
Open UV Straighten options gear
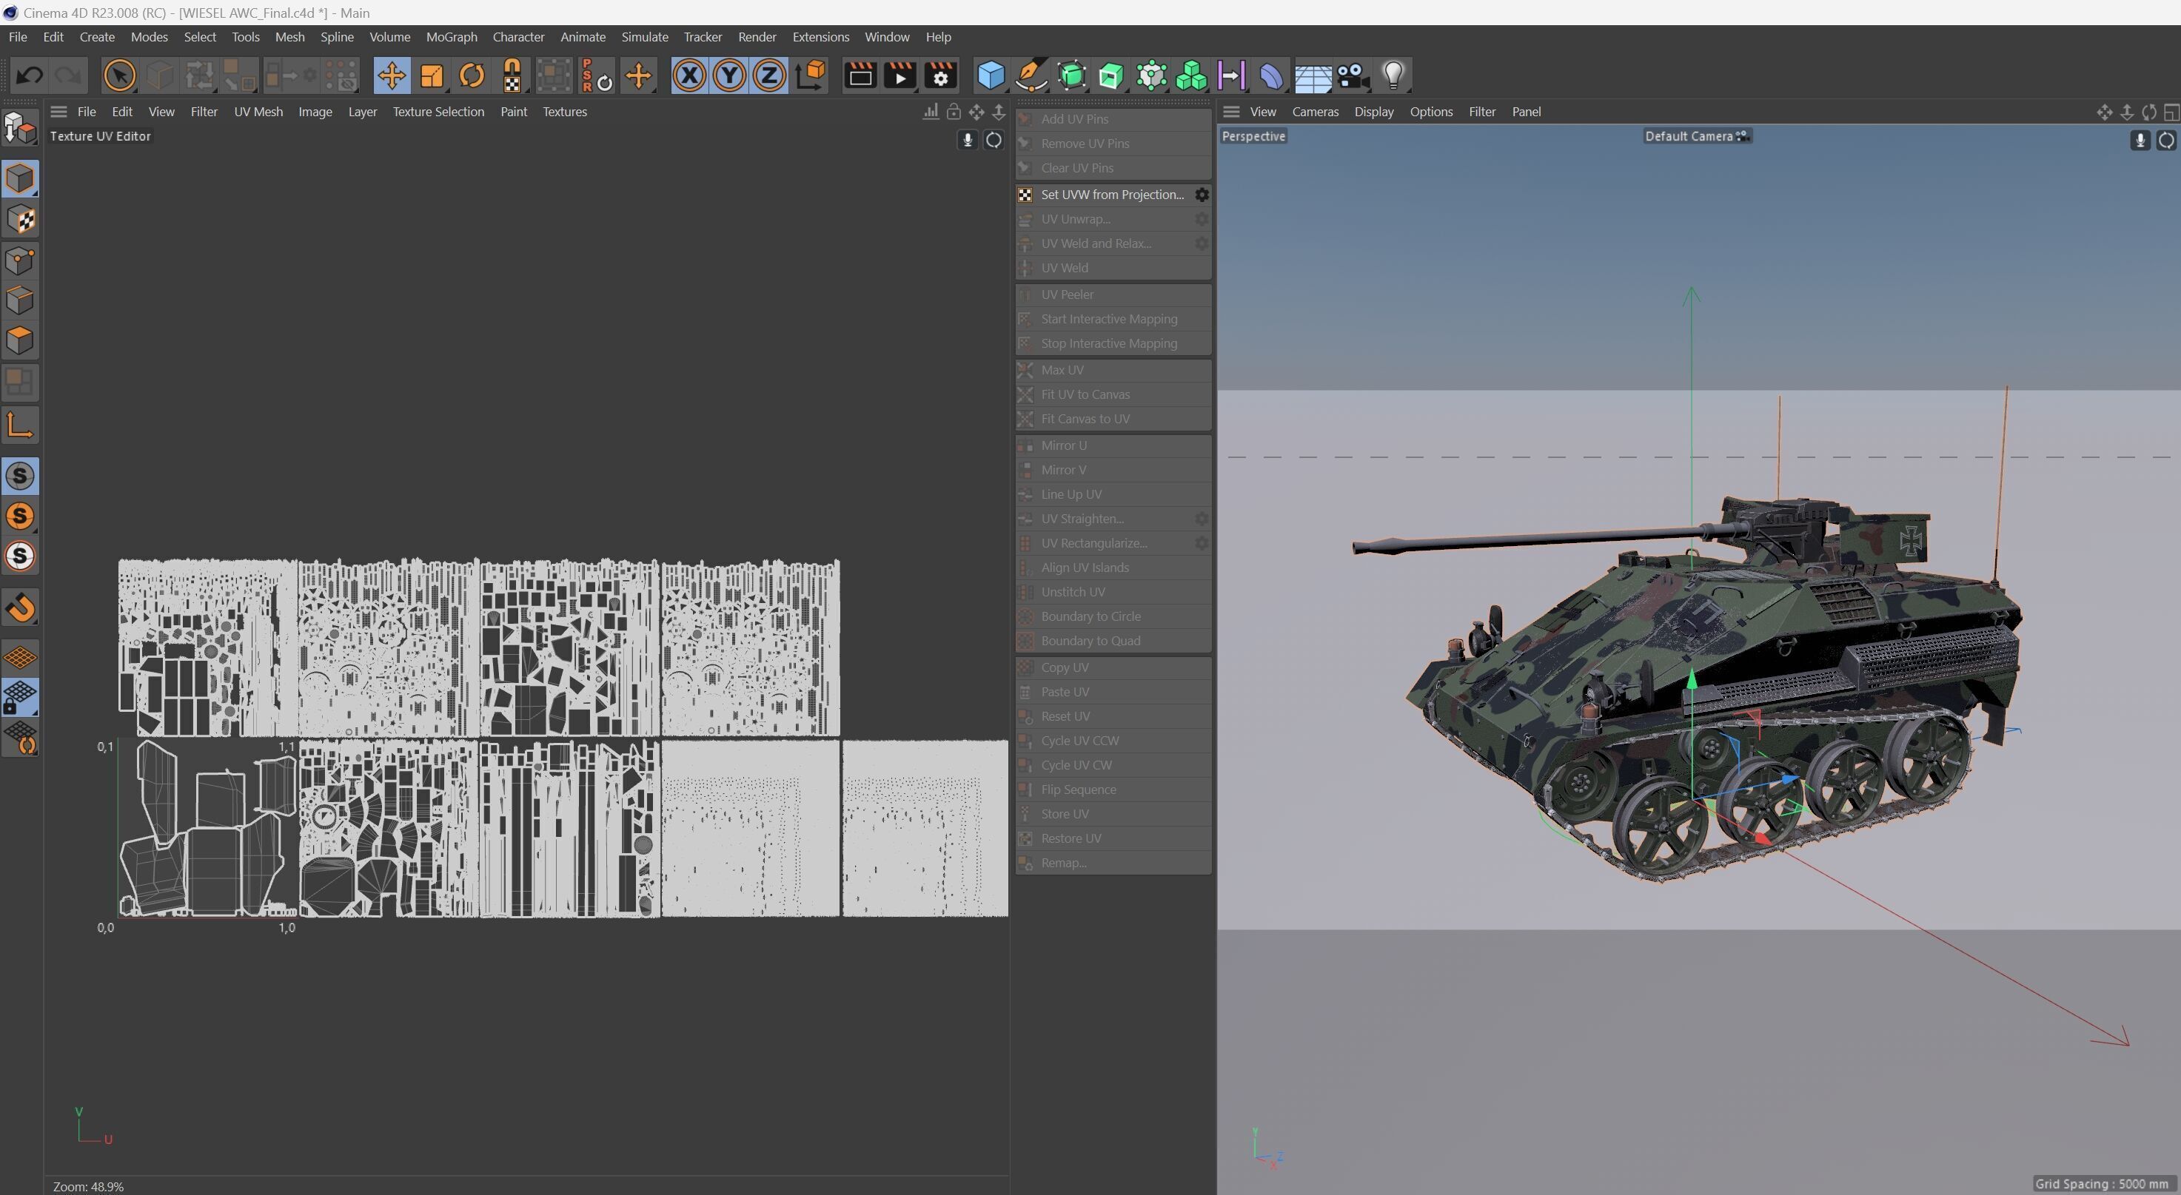click(1202, 519)
